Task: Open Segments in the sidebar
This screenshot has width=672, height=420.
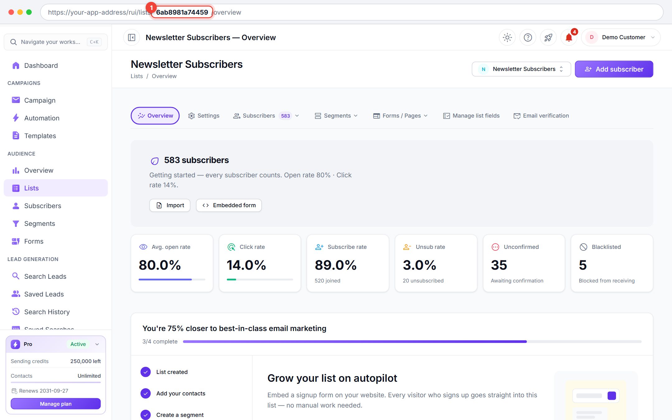Action: pos(56,224)
